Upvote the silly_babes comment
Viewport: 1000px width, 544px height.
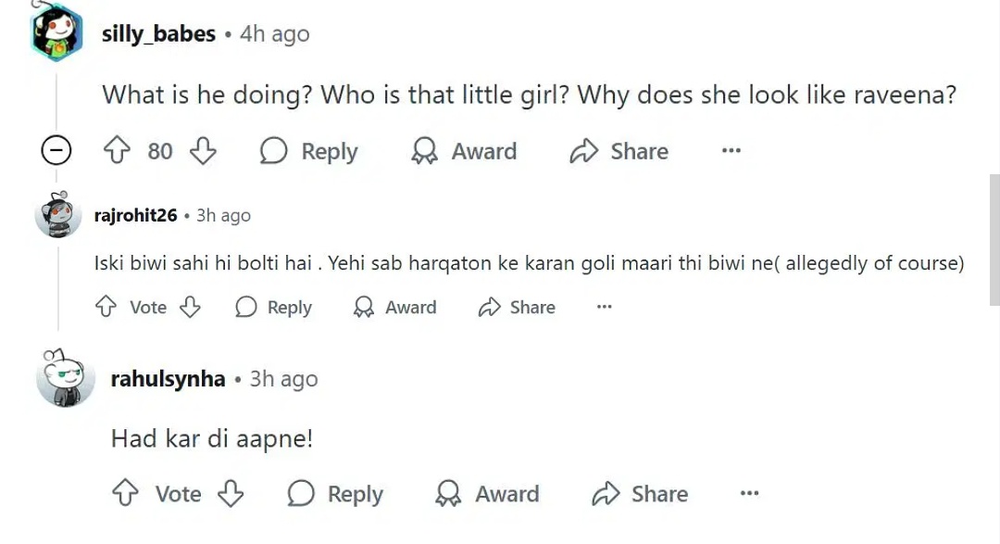coord(119,151)
